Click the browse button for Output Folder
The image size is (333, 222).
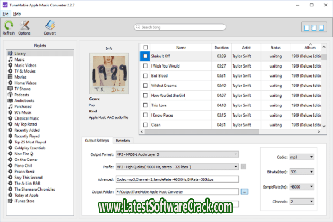[245, 191]
